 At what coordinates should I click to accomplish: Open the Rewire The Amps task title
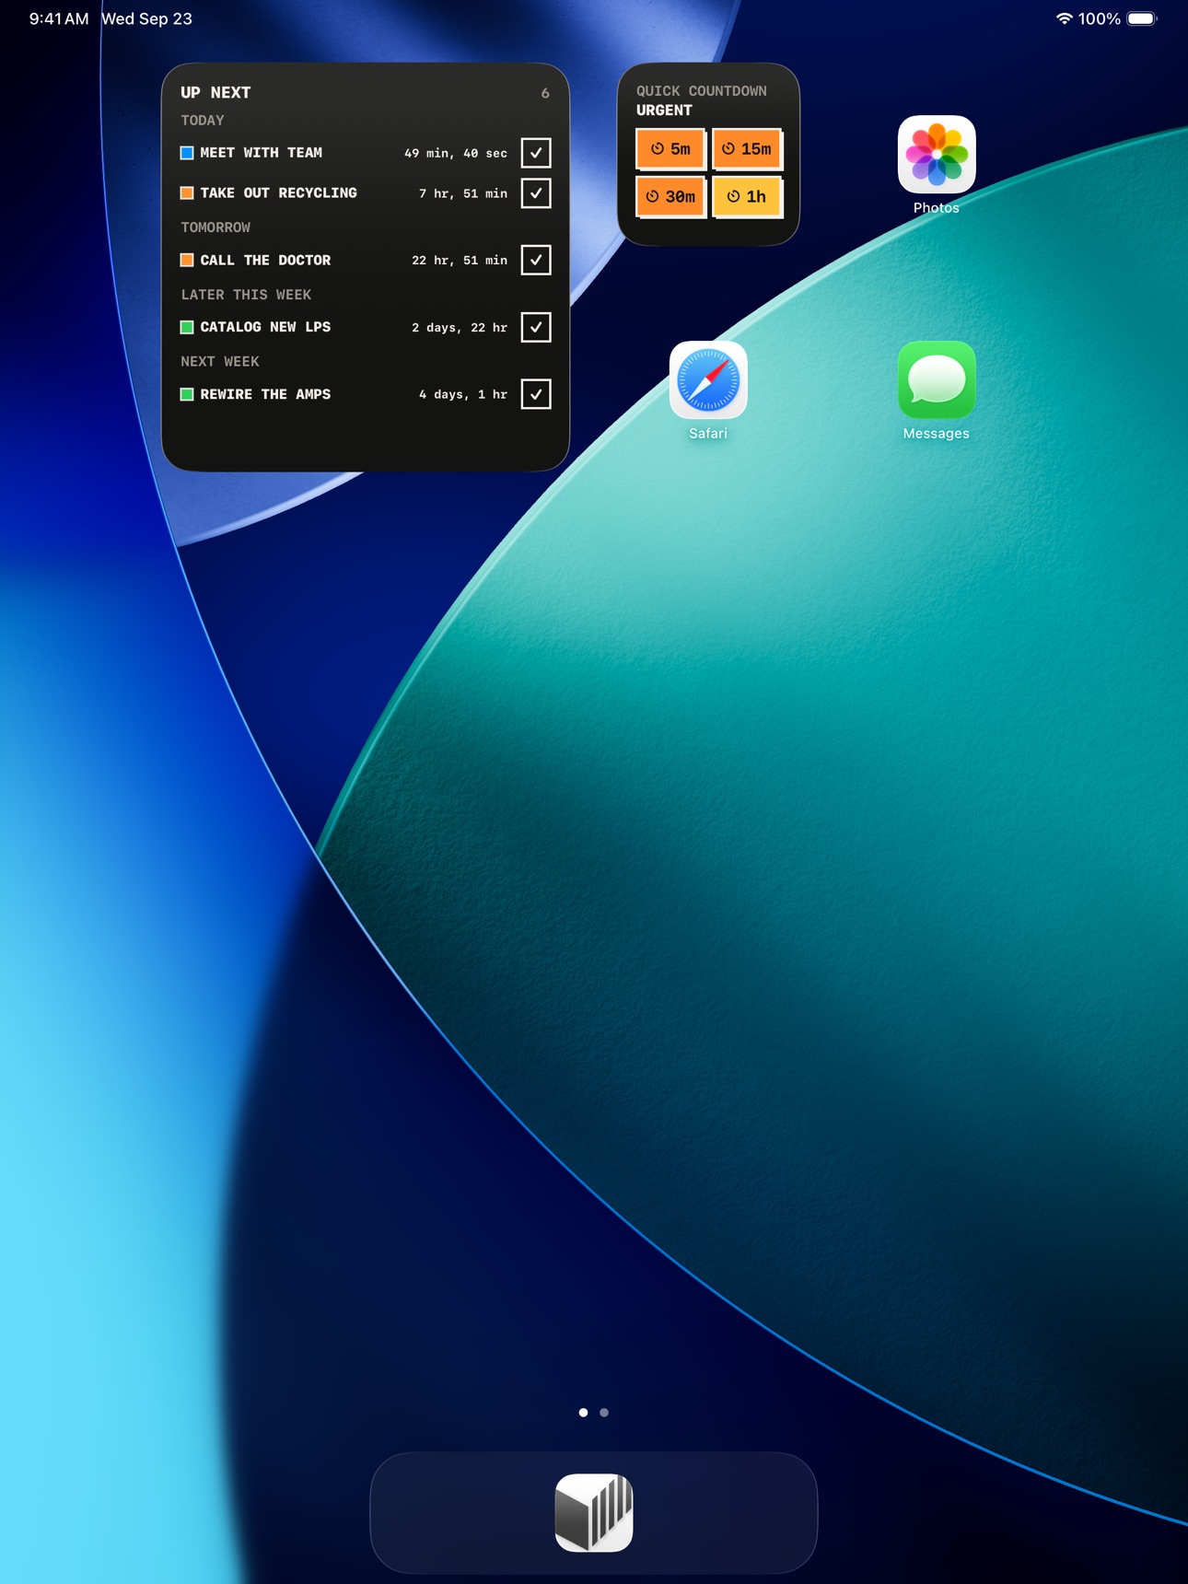point(265,394)
